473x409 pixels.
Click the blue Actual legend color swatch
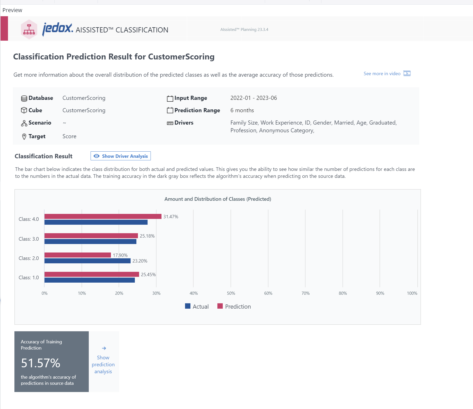coord(188,306)
